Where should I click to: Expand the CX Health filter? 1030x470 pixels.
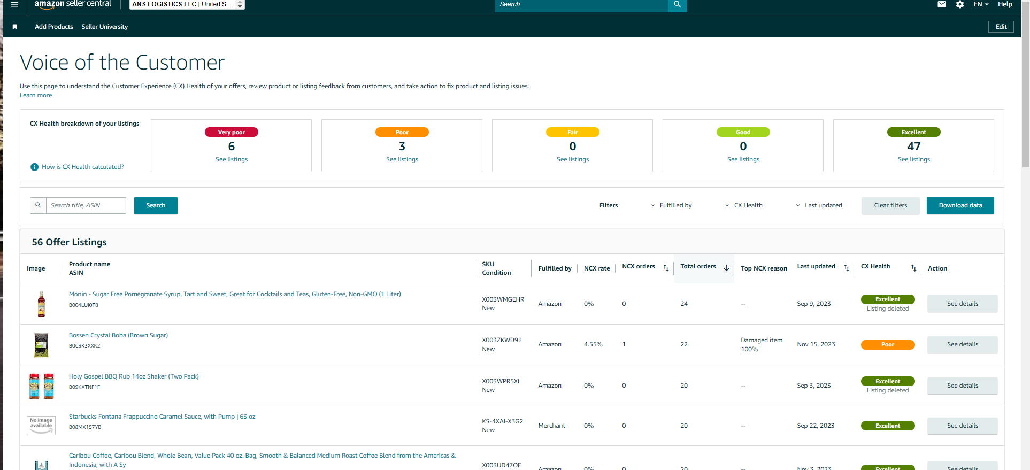(744, 205)
